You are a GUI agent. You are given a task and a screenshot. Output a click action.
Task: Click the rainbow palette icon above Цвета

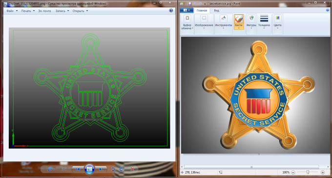click(x=278, y=18)
